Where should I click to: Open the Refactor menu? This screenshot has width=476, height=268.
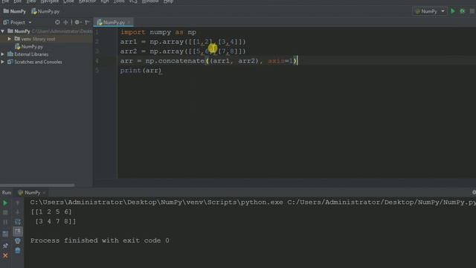click(88, 1)
